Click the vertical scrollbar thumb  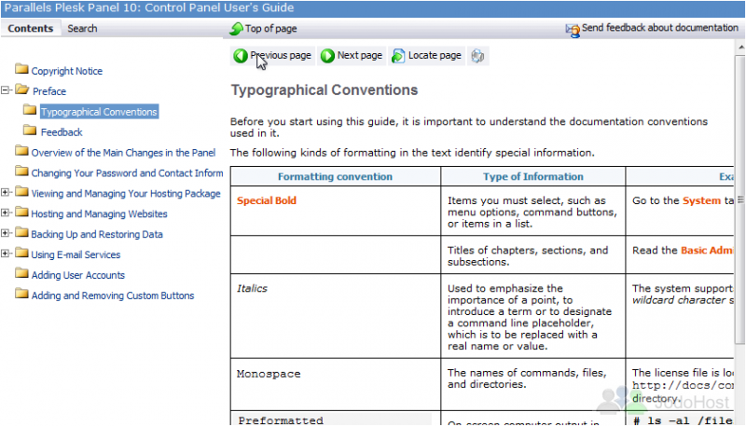(x=740, y=199)
